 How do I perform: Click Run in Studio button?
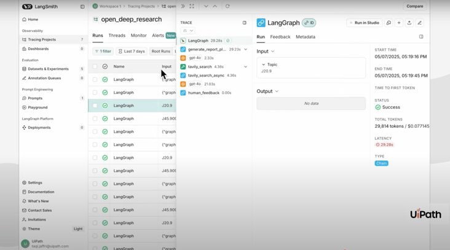pos(365,23)
